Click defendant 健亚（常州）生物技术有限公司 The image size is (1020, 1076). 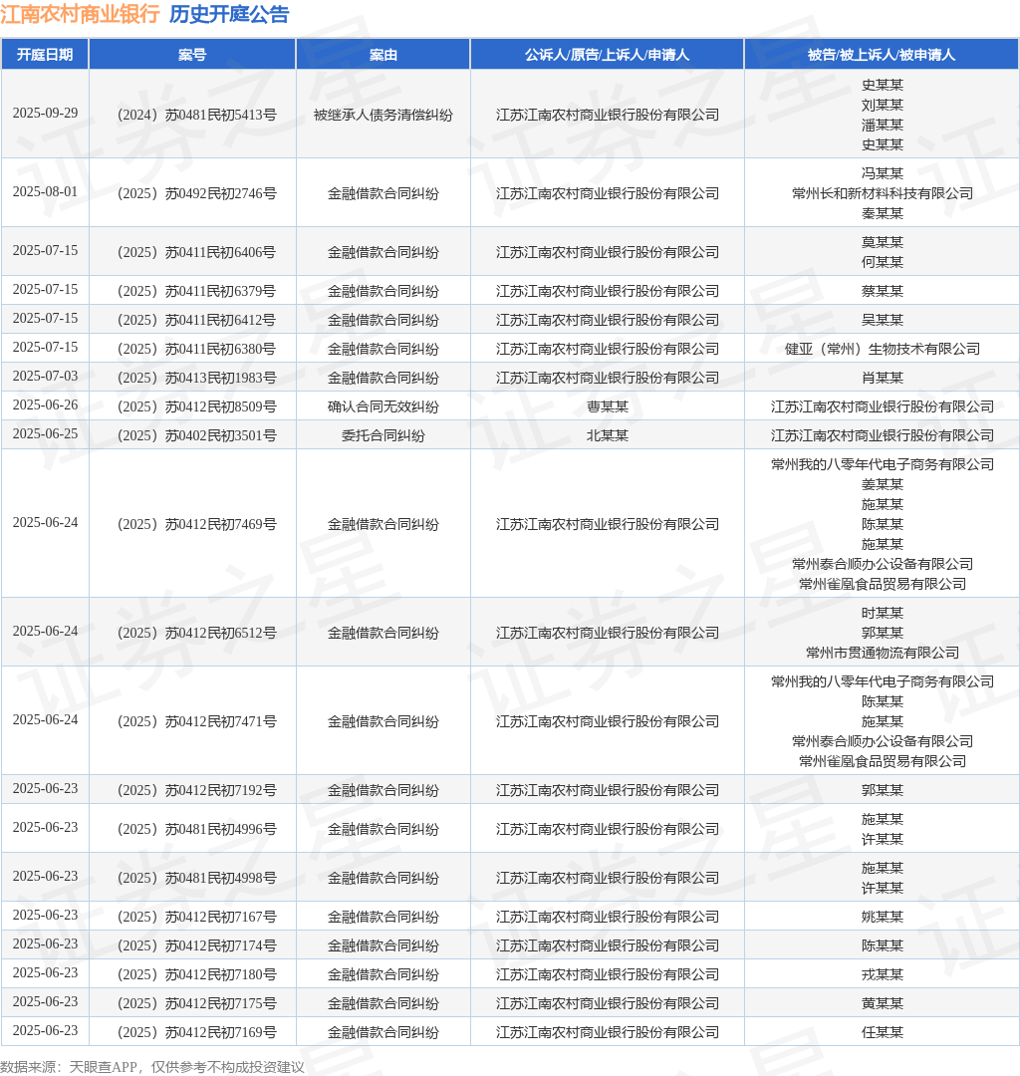click(x=883, y=349)
